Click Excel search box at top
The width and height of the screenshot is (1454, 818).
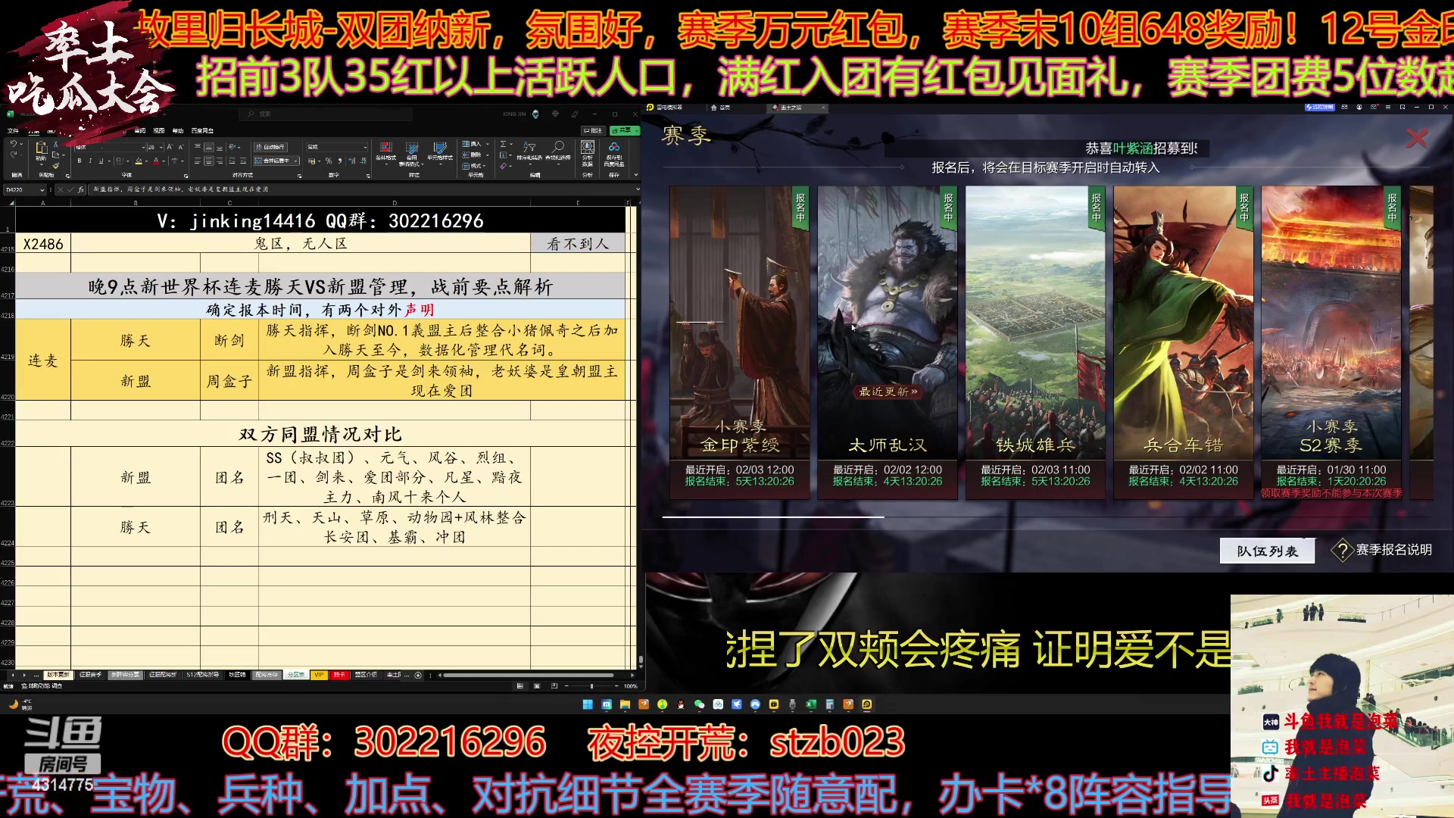click(326, 114)
